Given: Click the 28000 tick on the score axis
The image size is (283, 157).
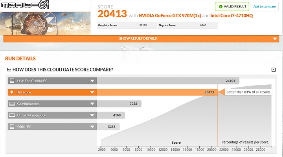Looking at the screenshot, I should (x=261, y=150).
